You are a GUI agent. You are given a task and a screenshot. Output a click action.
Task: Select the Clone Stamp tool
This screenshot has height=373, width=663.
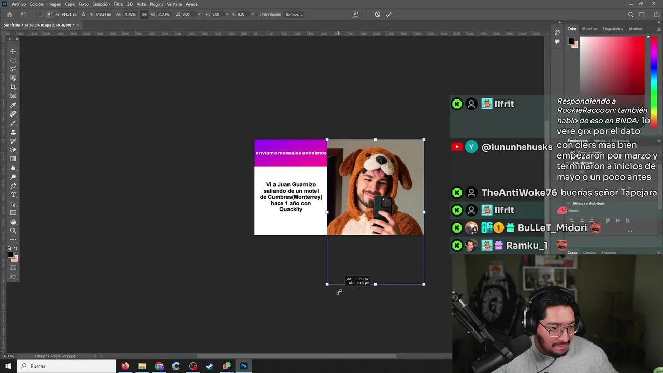(x=13, y=132)
